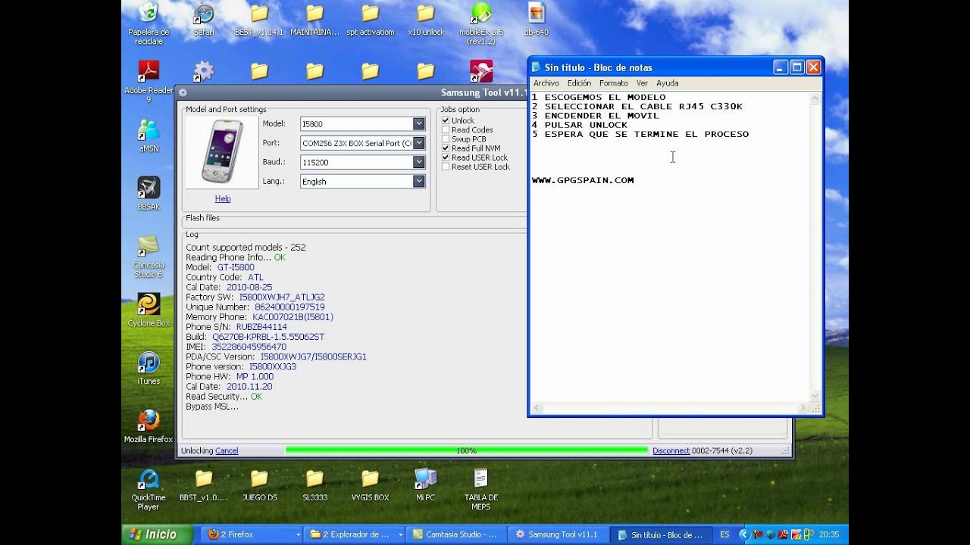The image size is (970, 545).
Task: Click the Samsung Tool title bar gear icon
Action: tap(183, 92)
